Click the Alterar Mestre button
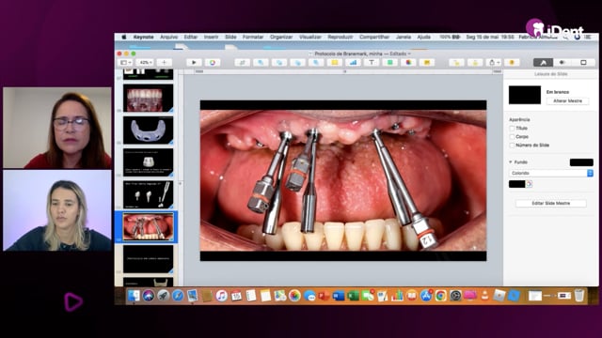The height and width of the screenshot is (338, 602). click(567, 100)
